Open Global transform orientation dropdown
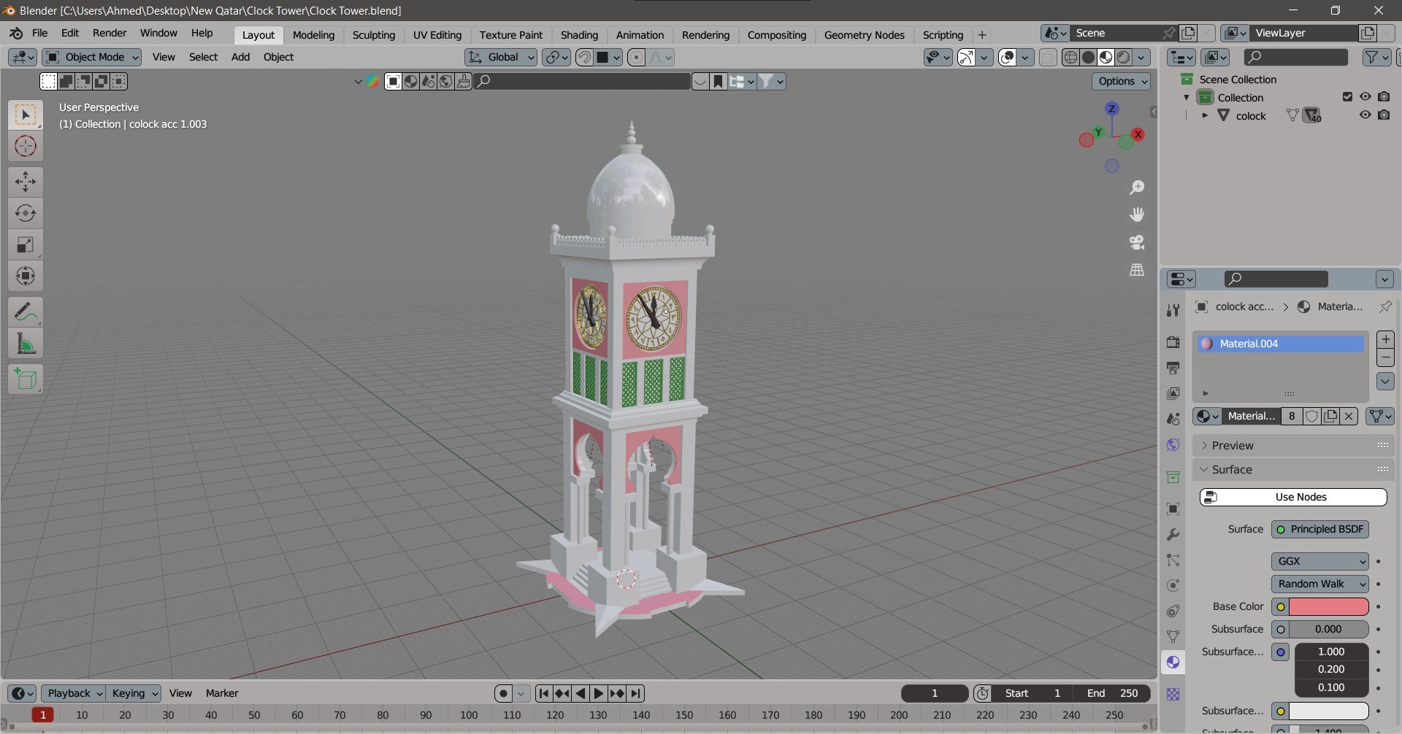1402x734 pixels. [501, 57]
